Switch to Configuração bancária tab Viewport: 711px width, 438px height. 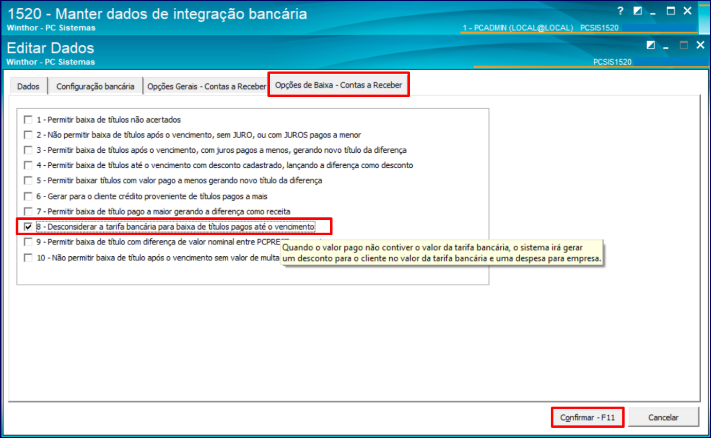tap(95, 86)
